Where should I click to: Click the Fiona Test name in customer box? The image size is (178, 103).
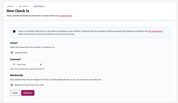click(21, 64)
